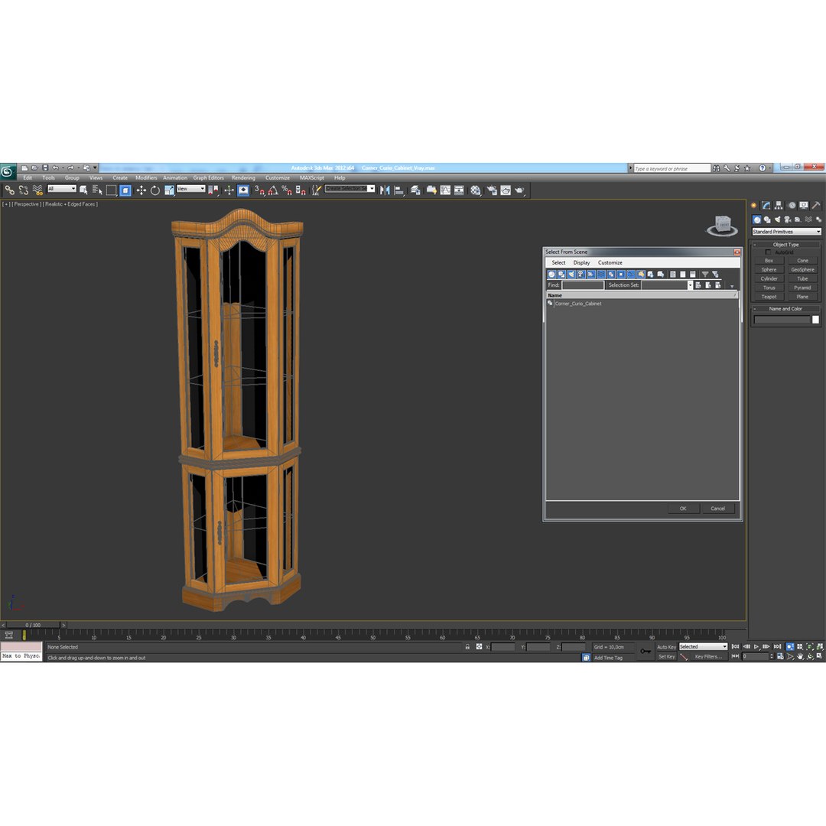Enable the AutoGrid checkbox

point(768,252)
